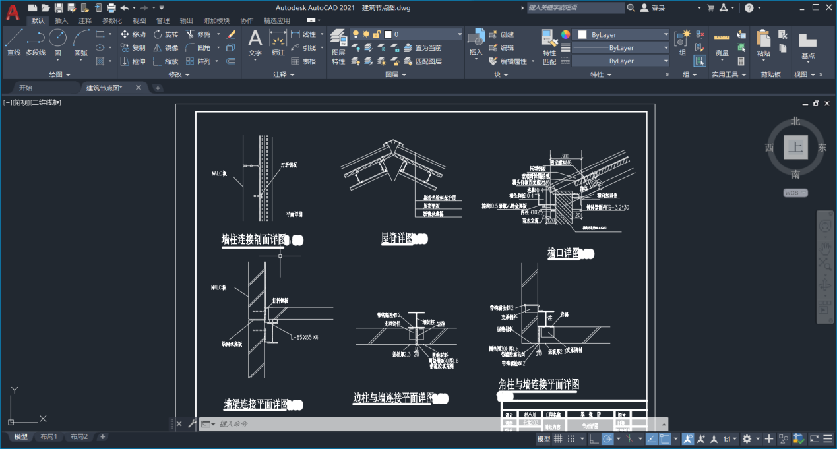Open the ByLayer object color dropdown

point(621,34)
